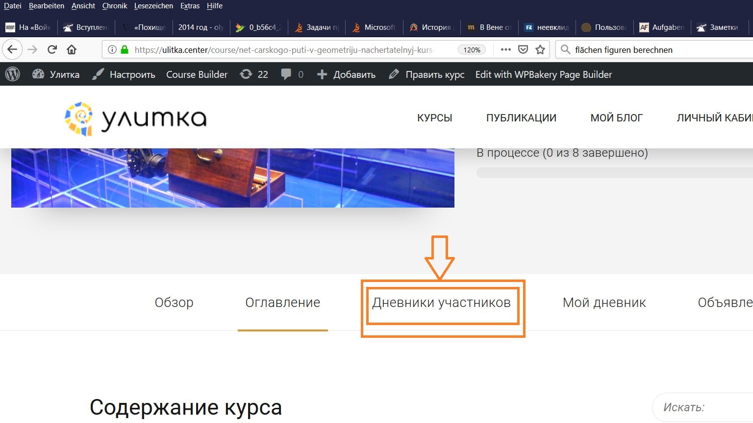Open the Lesezeichen menu
This screenshot has width=753, height=423.
(153, 6)
